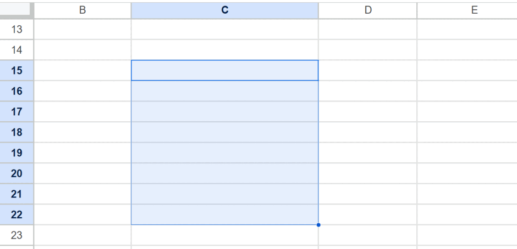
Task: Click cell E14
Action: pyautogui.click(x=467, y=50)
